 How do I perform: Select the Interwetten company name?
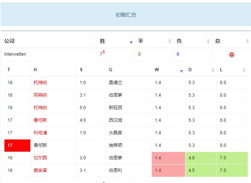point(15,54)
